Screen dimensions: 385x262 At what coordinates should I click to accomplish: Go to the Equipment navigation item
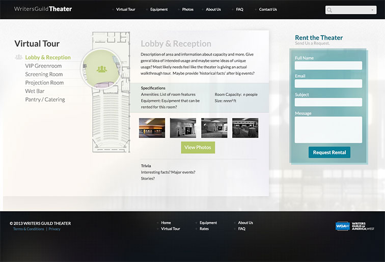pyautogui.click(x=159, y=10)
